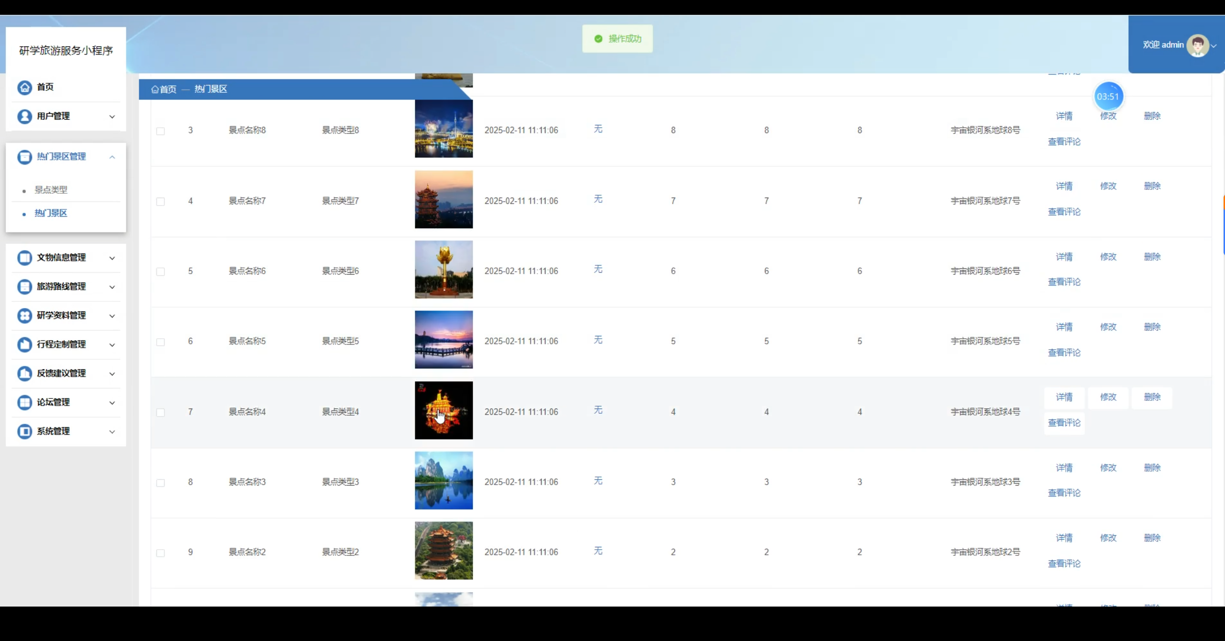Image resolution: width=1225 pixels, height=641 pixels.
Task: Click 修改 for 景点名称4
Action: tap(1108, 397)
